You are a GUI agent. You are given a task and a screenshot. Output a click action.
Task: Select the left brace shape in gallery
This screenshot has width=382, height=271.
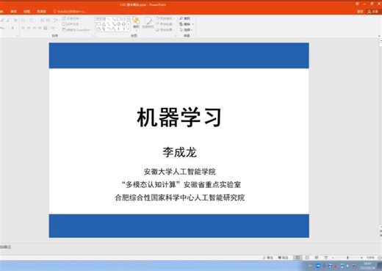119,29
